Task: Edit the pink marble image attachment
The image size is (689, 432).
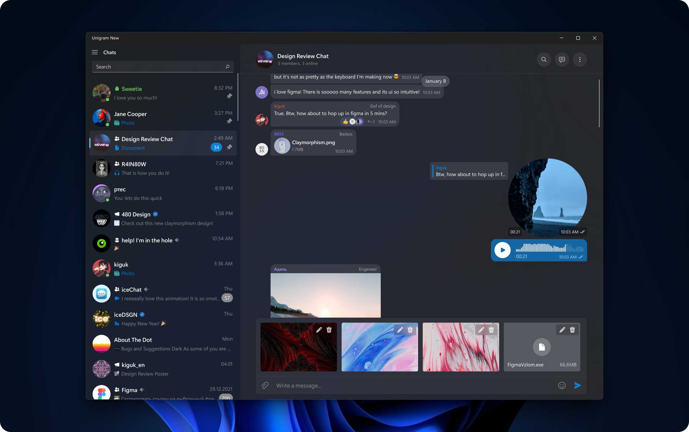Action: point(481,330)
